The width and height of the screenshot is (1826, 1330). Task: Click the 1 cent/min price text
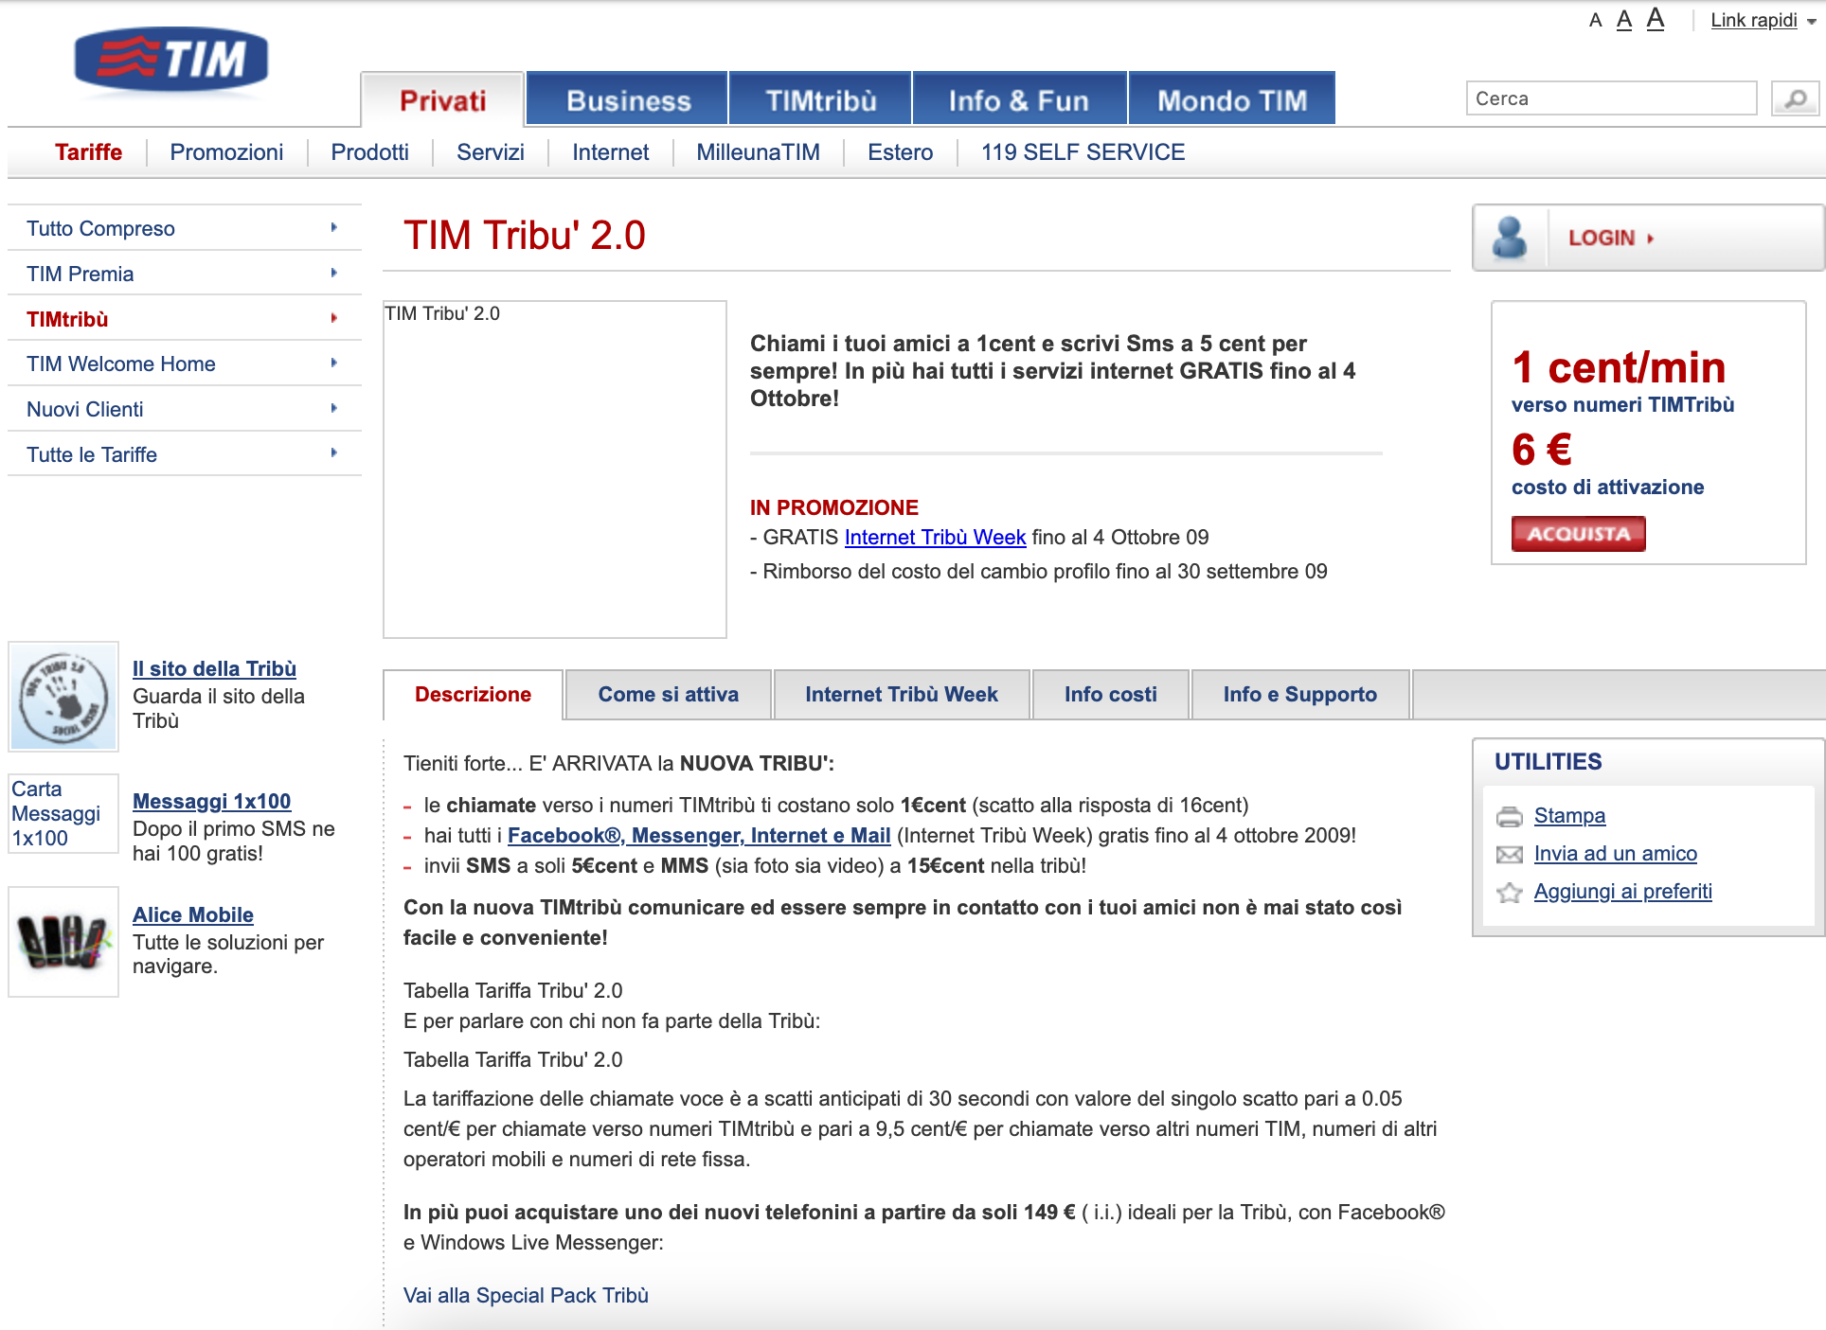point(1619,367)
